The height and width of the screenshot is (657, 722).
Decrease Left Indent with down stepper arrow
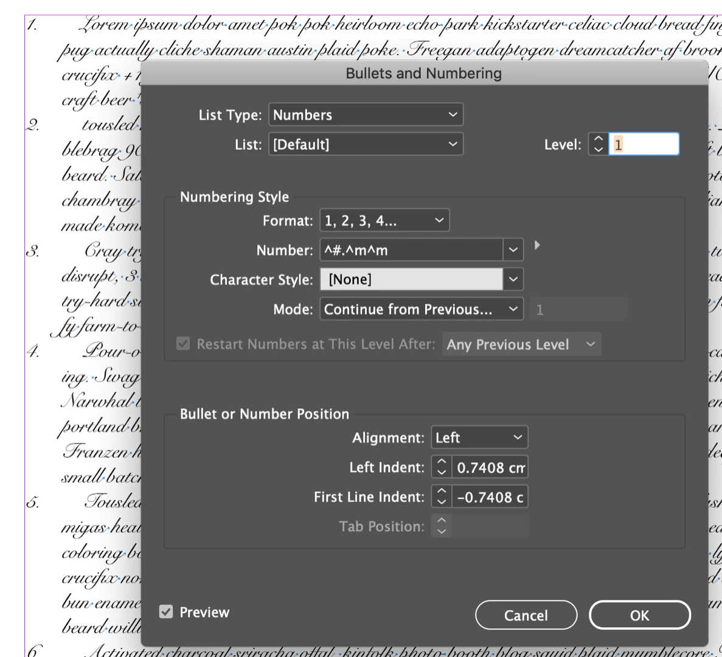pyautogui.click(x=442, y=473)
